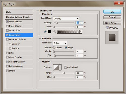Click the Range slider handle
The image size is (126, 94).
click(x=64, y=73)
